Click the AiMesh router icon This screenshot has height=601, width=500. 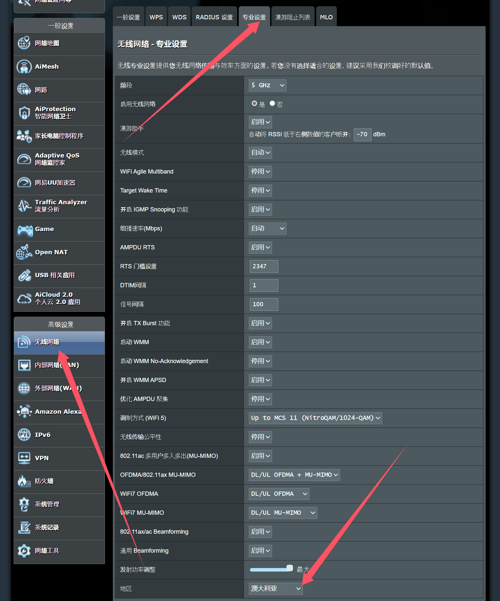(x=24, y=66)
